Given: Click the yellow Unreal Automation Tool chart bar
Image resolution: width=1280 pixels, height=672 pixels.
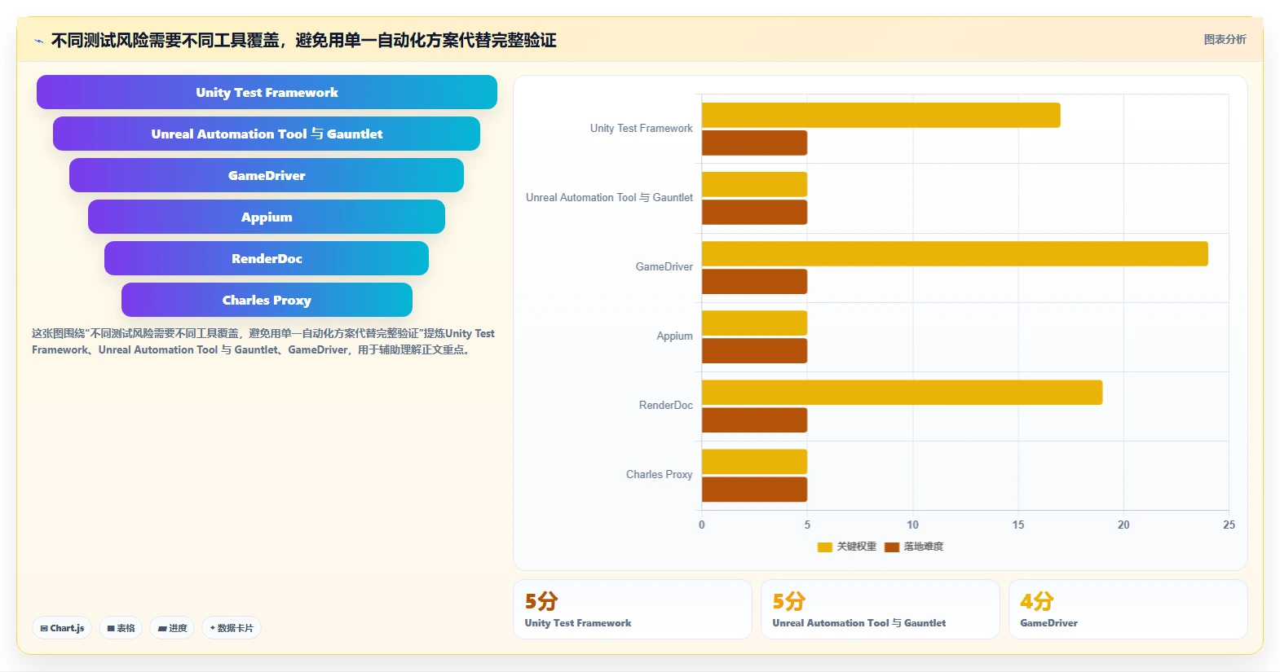Looking at the screenshot, I should pos(754,184).
